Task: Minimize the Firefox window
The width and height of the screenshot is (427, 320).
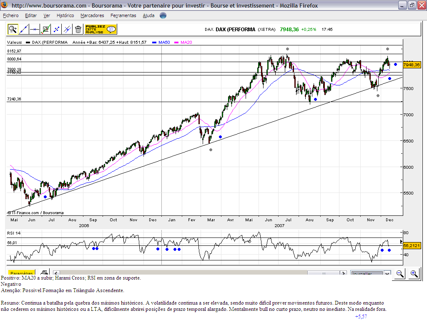Action: [402, 5]
